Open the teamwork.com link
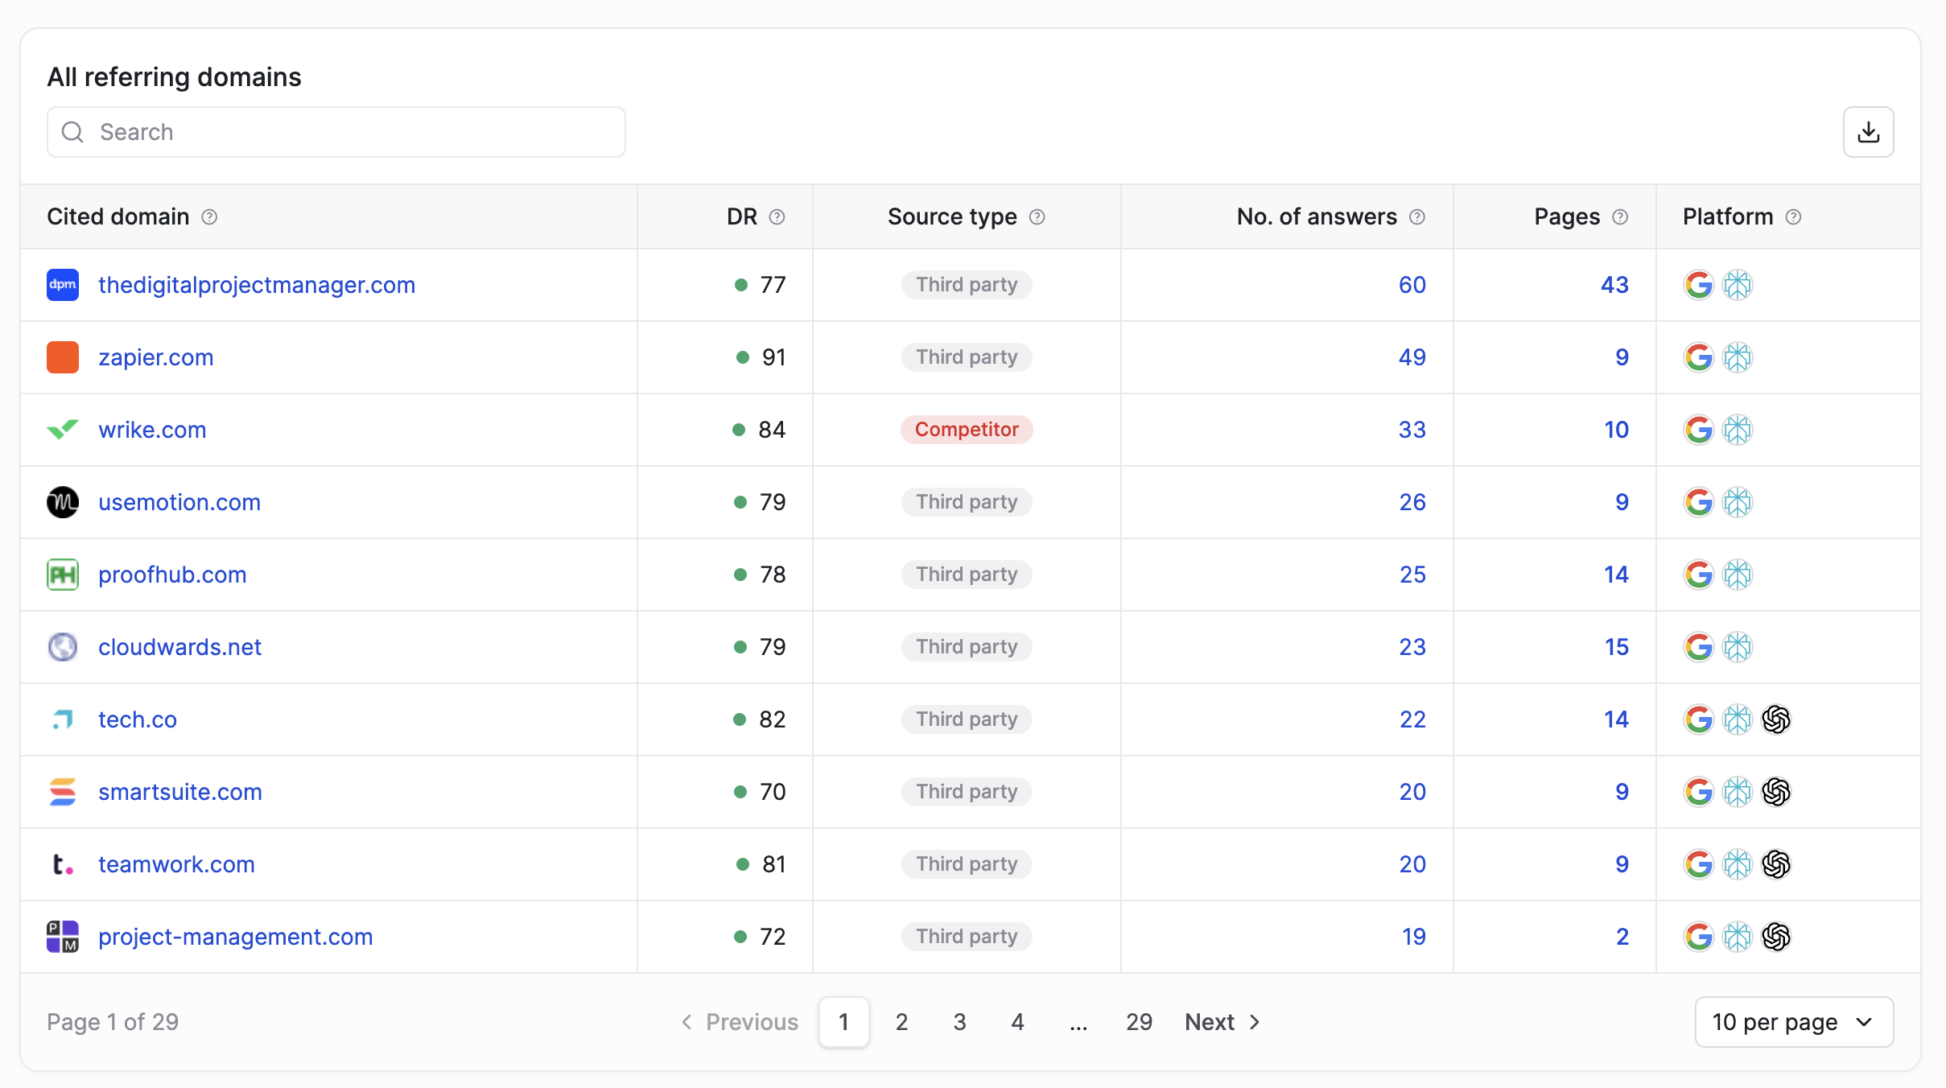 (176, 864)
